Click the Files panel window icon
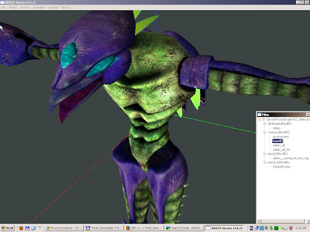This screenshot has height=232, width=310. click(x=260, y=115)
